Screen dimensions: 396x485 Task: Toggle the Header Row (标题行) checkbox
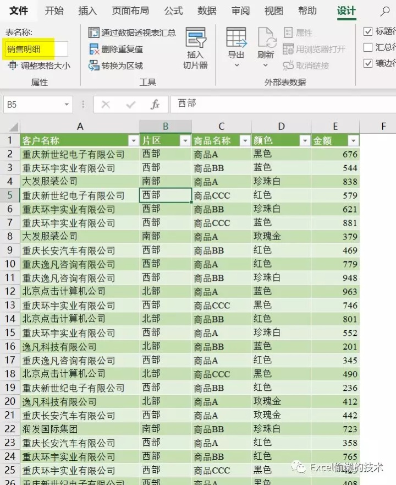(368, 31)
